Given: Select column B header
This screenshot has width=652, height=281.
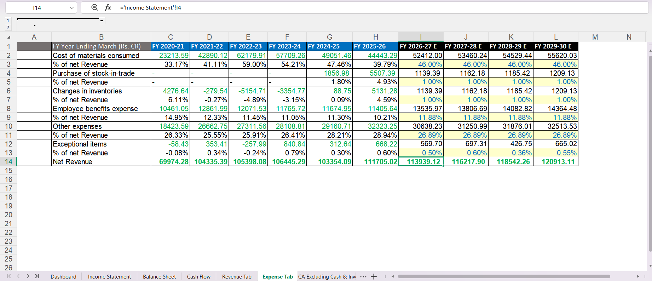Looking at the screenshot, I should coord(101,37).
